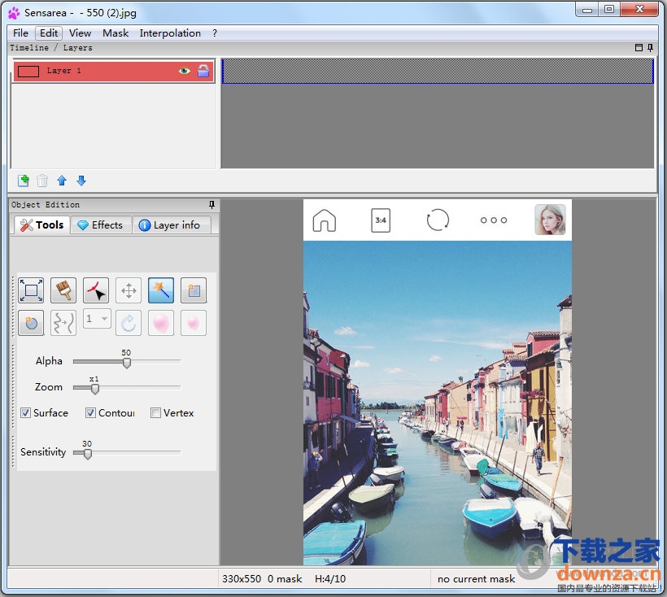Click the add new layer icon

click(24, 181)
